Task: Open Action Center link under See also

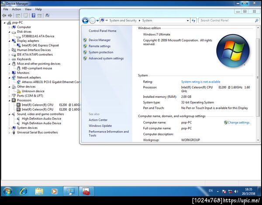Action: coord(98,120)
